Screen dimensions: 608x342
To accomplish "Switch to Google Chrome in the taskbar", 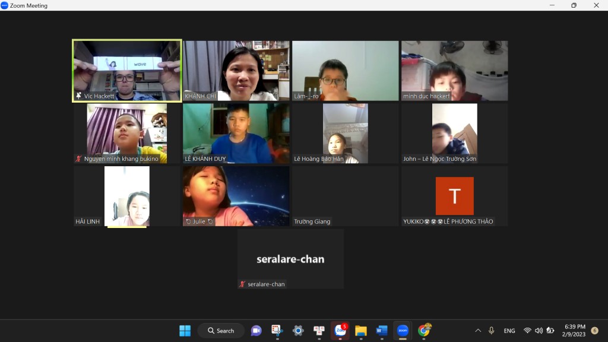I will 424,331.
